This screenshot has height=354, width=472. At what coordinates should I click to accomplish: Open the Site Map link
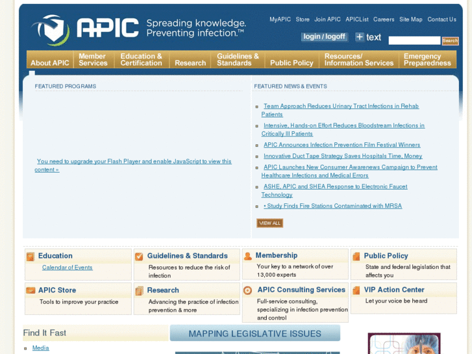coord(411,19)
